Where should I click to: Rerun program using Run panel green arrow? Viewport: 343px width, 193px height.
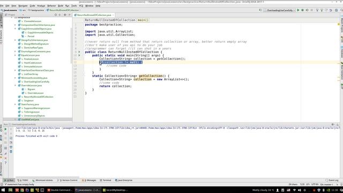point(6,129)
